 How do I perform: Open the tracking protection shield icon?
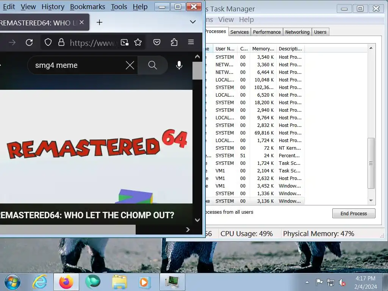(x=48, y=42)
